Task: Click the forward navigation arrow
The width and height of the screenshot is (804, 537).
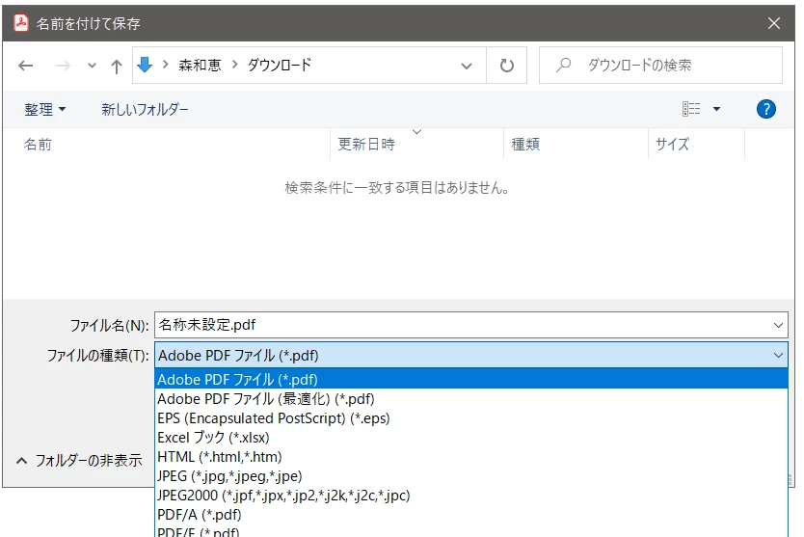Action: click(63, 66)
